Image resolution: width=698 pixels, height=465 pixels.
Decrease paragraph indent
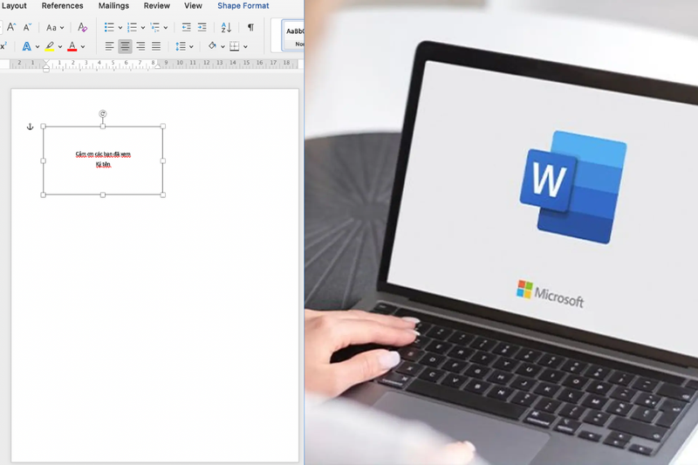point(187,27)
